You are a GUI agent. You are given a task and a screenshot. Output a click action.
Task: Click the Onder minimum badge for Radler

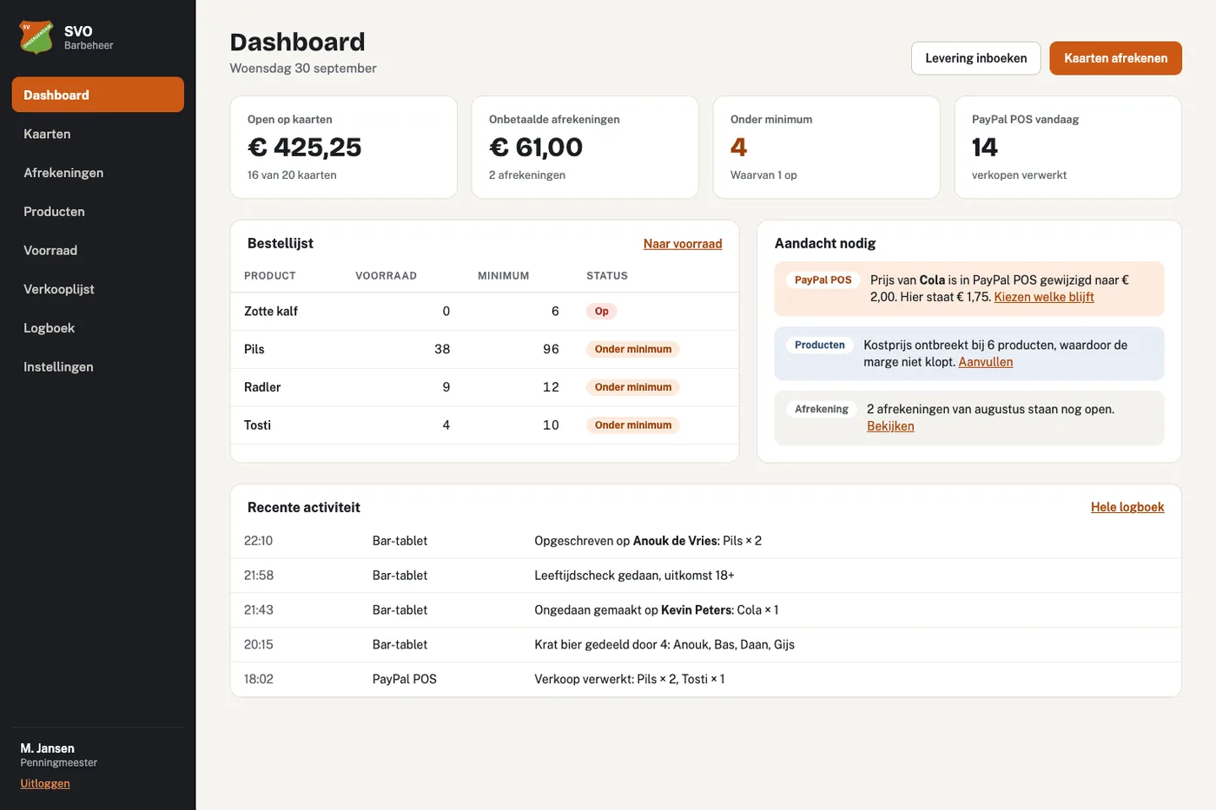pyautogui.click(x=633, y=387)
